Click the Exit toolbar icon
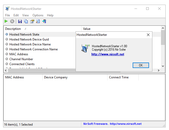This screenshot has width=169, height=130. 44,21
